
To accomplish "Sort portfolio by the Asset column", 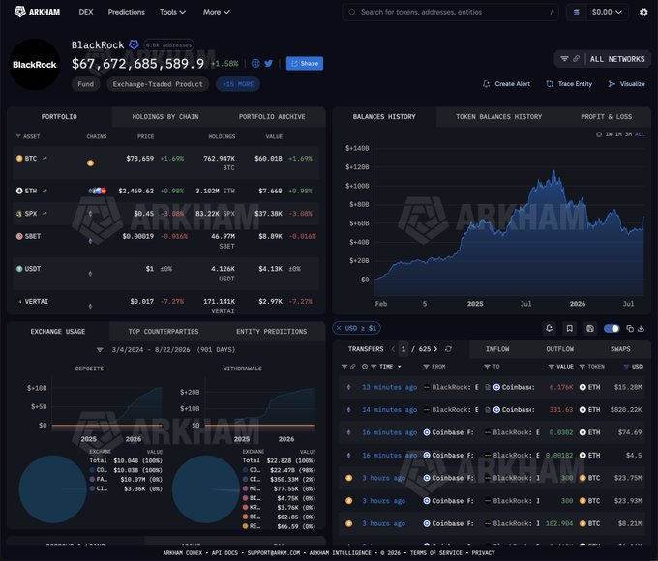I will coord(28,136).
